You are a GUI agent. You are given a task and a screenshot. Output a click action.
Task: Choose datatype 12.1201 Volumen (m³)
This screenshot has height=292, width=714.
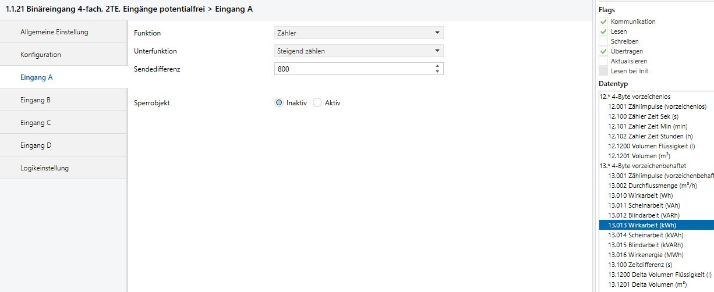[639, 156]
